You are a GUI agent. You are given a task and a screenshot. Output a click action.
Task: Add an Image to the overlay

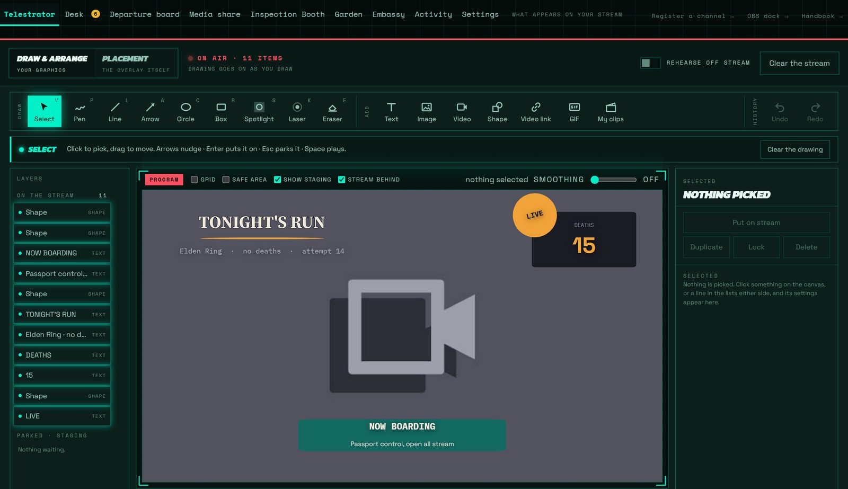coord(427,111)
